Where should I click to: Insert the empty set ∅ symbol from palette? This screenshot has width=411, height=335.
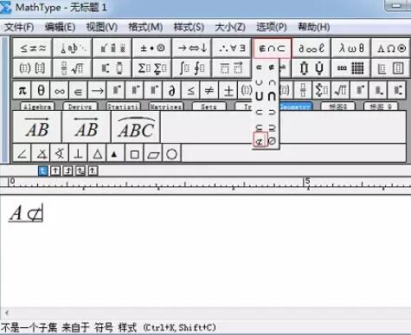click(x=272, y=140)
